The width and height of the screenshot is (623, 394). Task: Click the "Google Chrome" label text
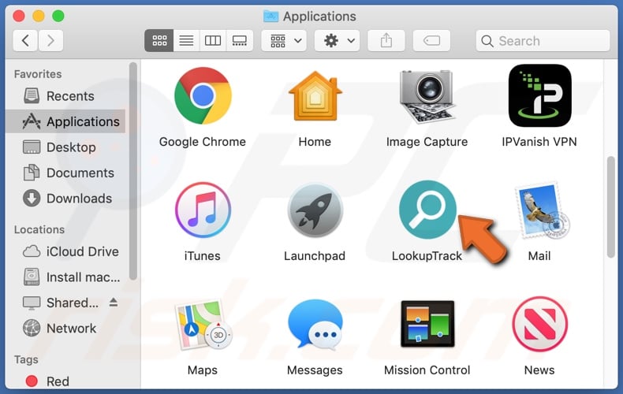pos(202,142)
